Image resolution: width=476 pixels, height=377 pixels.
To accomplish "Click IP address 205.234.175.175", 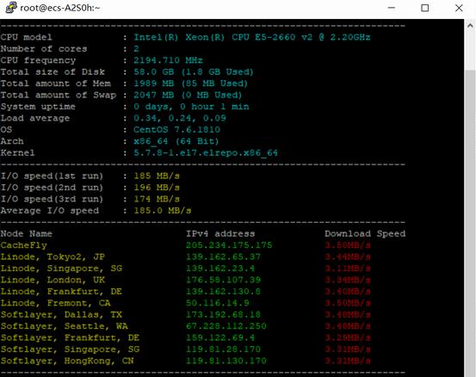I will coord(229,245).
